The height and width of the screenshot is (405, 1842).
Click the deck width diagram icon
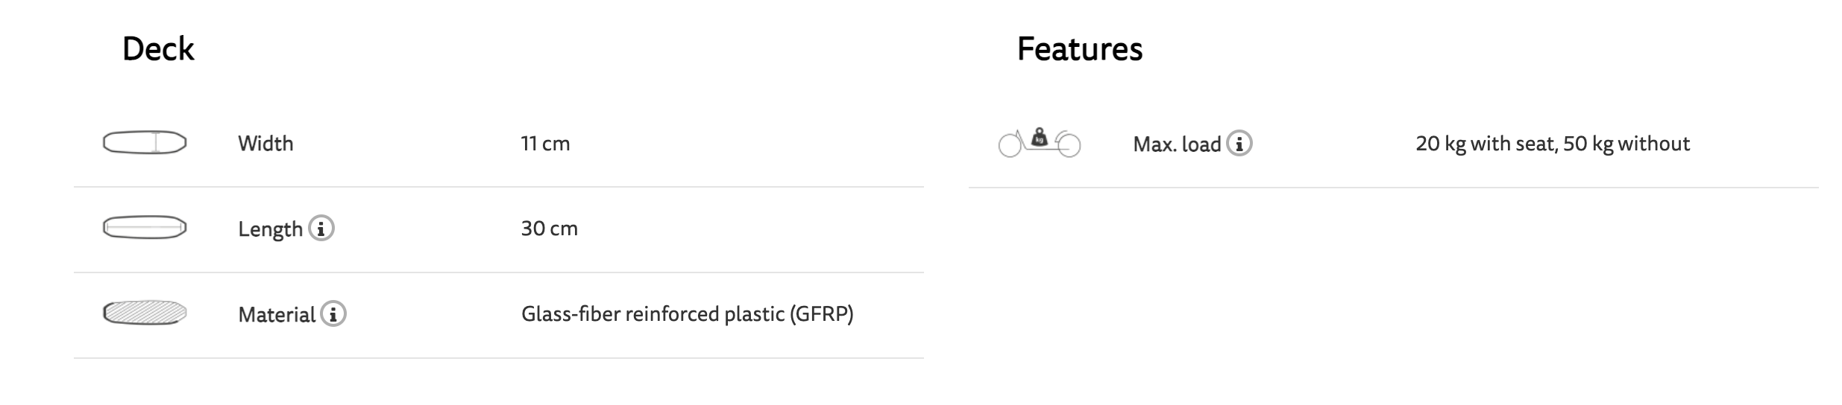(144, 142)
